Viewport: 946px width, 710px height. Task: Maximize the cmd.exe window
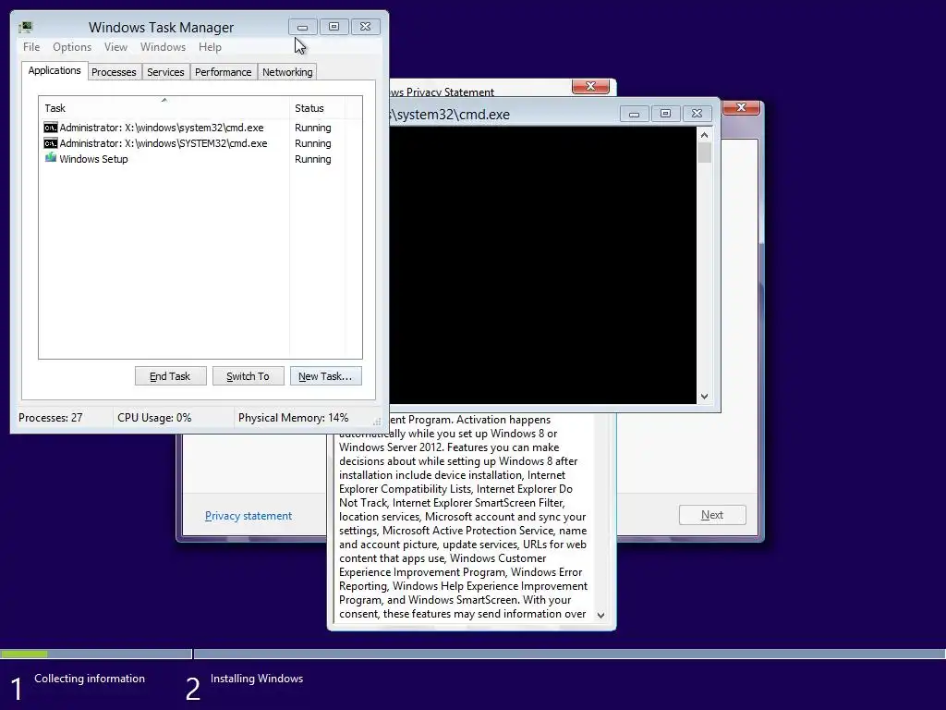(x=665, y=114)
